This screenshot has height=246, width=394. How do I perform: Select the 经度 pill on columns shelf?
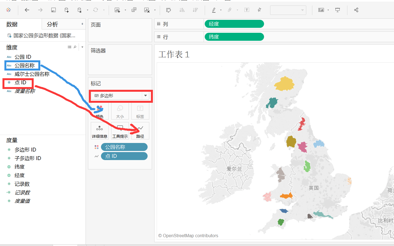[234, 24]
